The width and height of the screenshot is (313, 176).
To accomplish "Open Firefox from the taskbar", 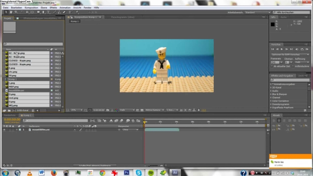I will [x=54, y=172].
